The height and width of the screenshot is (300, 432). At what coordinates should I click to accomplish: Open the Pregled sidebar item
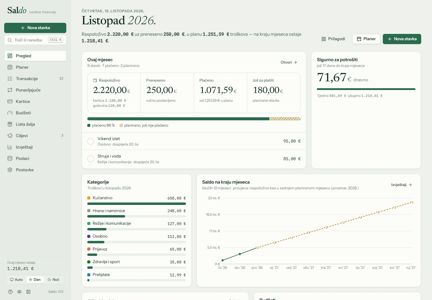click(35, 56)
